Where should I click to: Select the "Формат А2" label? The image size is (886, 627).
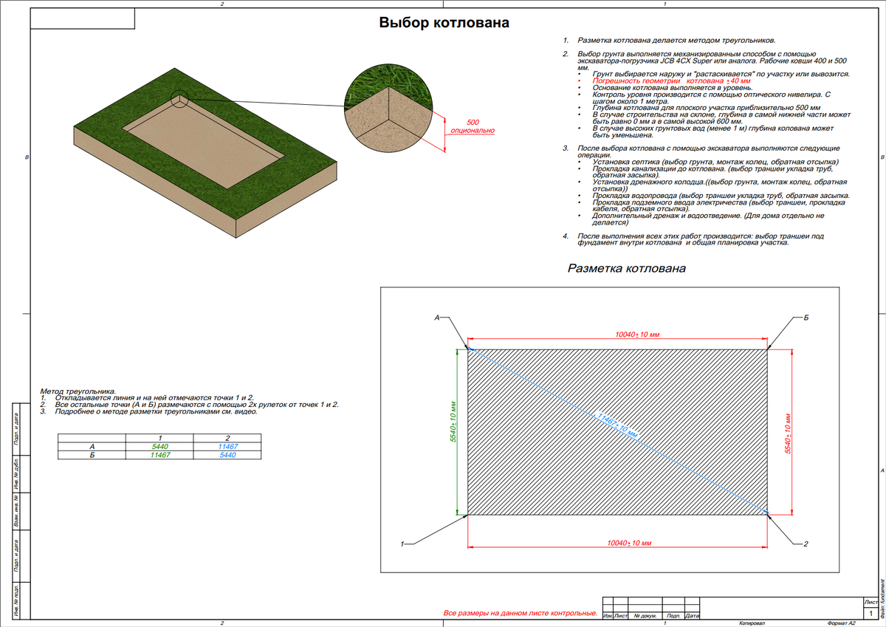click(842, 623)
